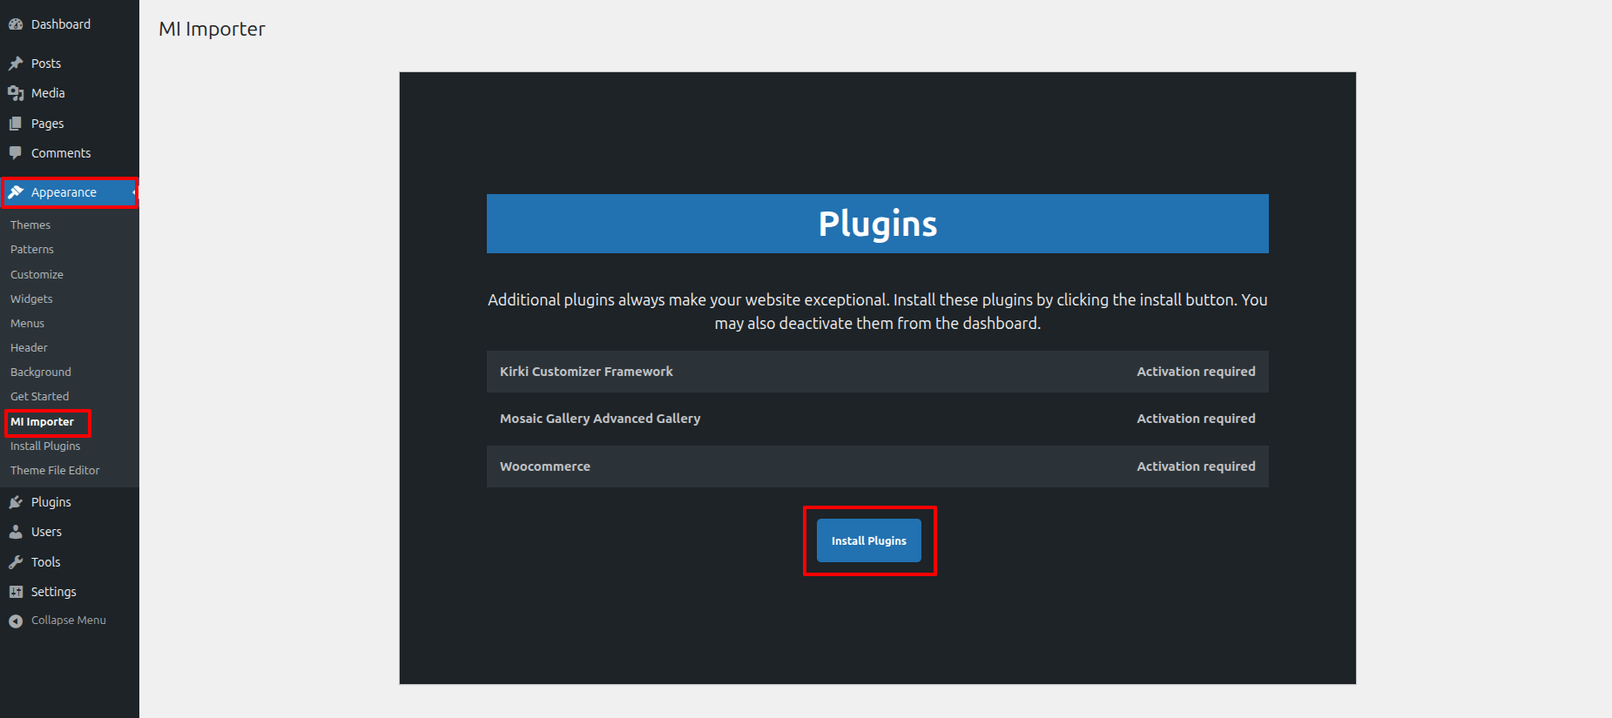Click the Tools wrench icon
This screenshot has height=718, width=1612.
click(16, 562)
